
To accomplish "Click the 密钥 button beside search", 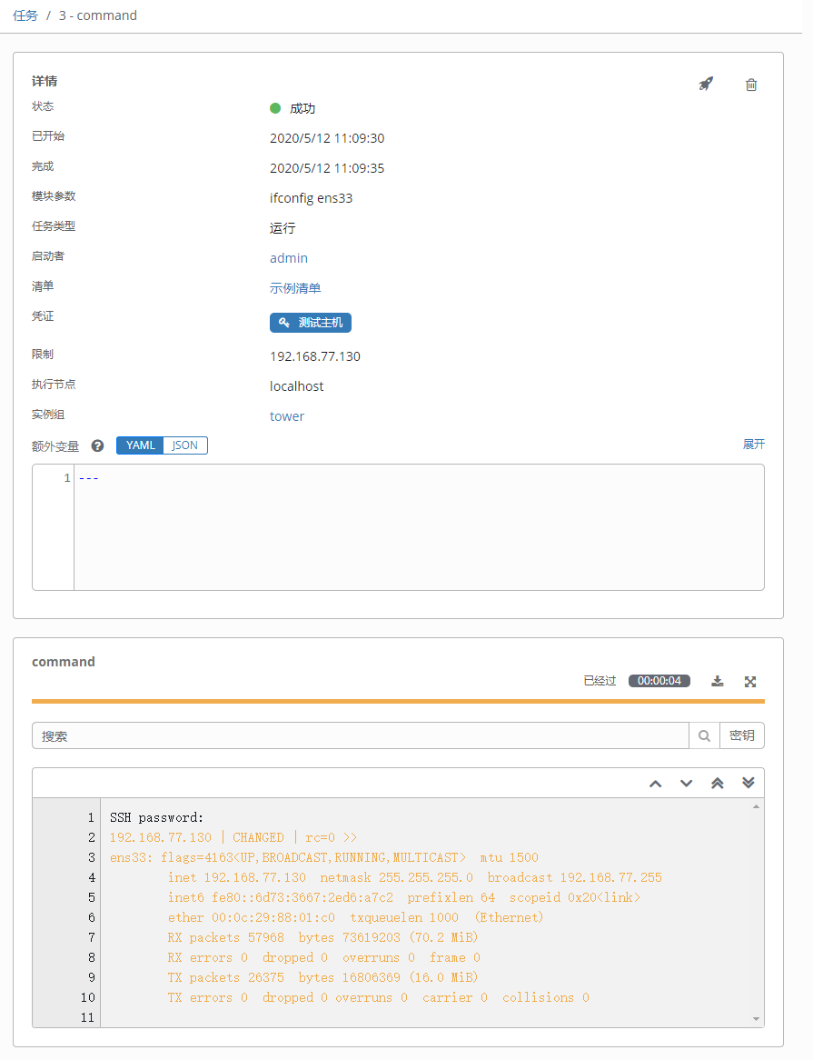I will [x=741, y=736].
